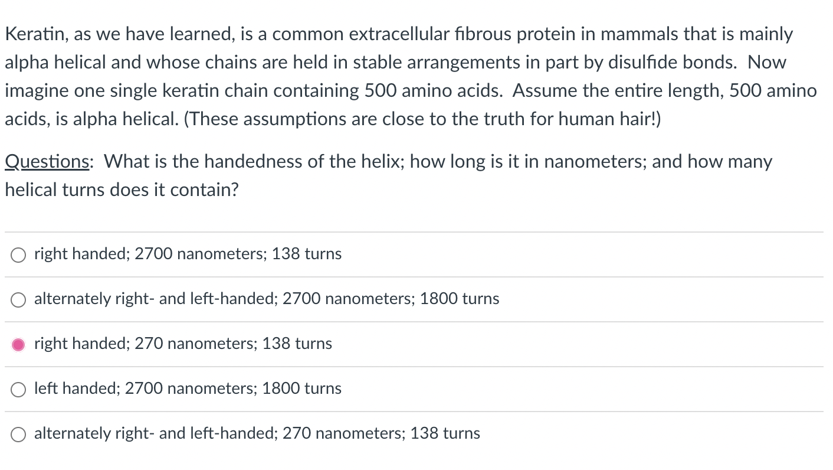Click the underlined "Questions" label
The image size is (833, 470).
[x=46, y=161]
